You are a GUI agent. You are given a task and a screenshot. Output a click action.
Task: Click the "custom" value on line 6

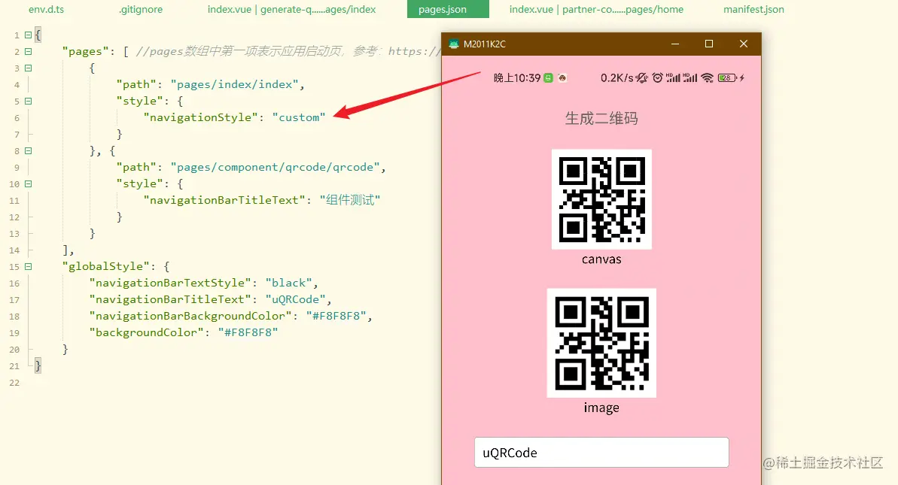(x=299, y=117)
